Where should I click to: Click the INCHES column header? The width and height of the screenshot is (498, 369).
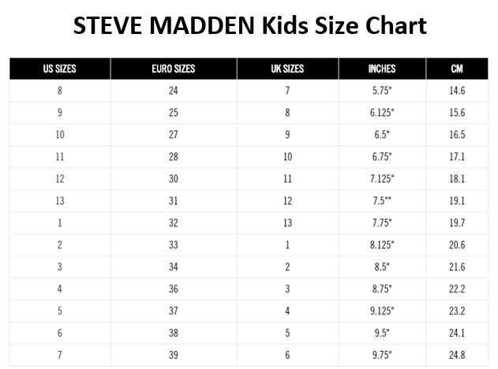click(x=382, y=69)
